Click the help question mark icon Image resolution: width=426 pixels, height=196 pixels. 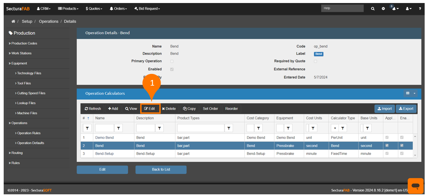pyautogui.click(x=420, y=9)
